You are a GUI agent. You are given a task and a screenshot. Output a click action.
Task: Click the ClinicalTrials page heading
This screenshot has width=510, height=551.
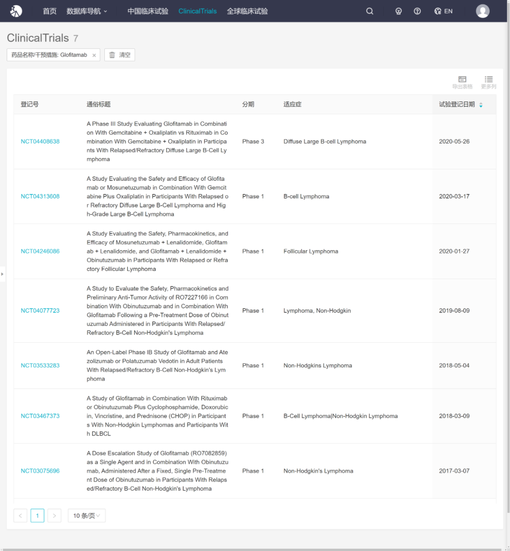coord(38,38)
